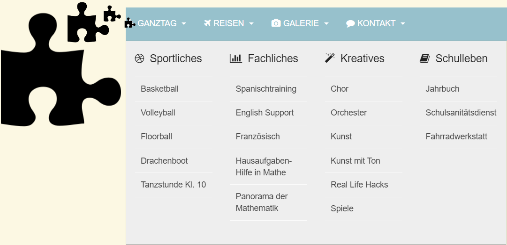Expand the KONTAKT dropdown caret
This screenshot has width=507, height=245.
[403, 24]
